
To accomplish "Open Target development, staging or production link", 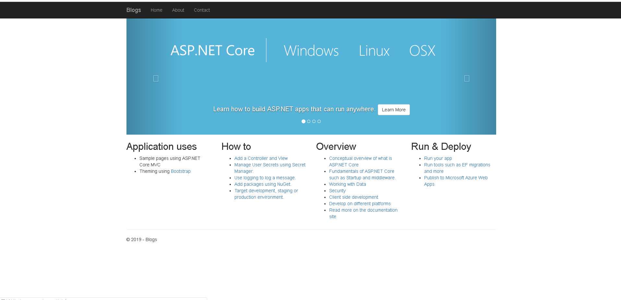I will (x=266, y=194).
